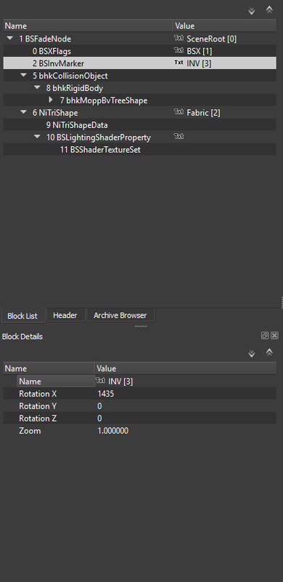The width and height of the screenshot is (283, 582).
Task: Click Txt icon beside SceneRoot value
Action: [x=179, y=39]
